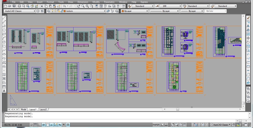Click the Erase tool in the Modify toolbar
This screenshot has width=253, height=128.
tap(248, 18)
